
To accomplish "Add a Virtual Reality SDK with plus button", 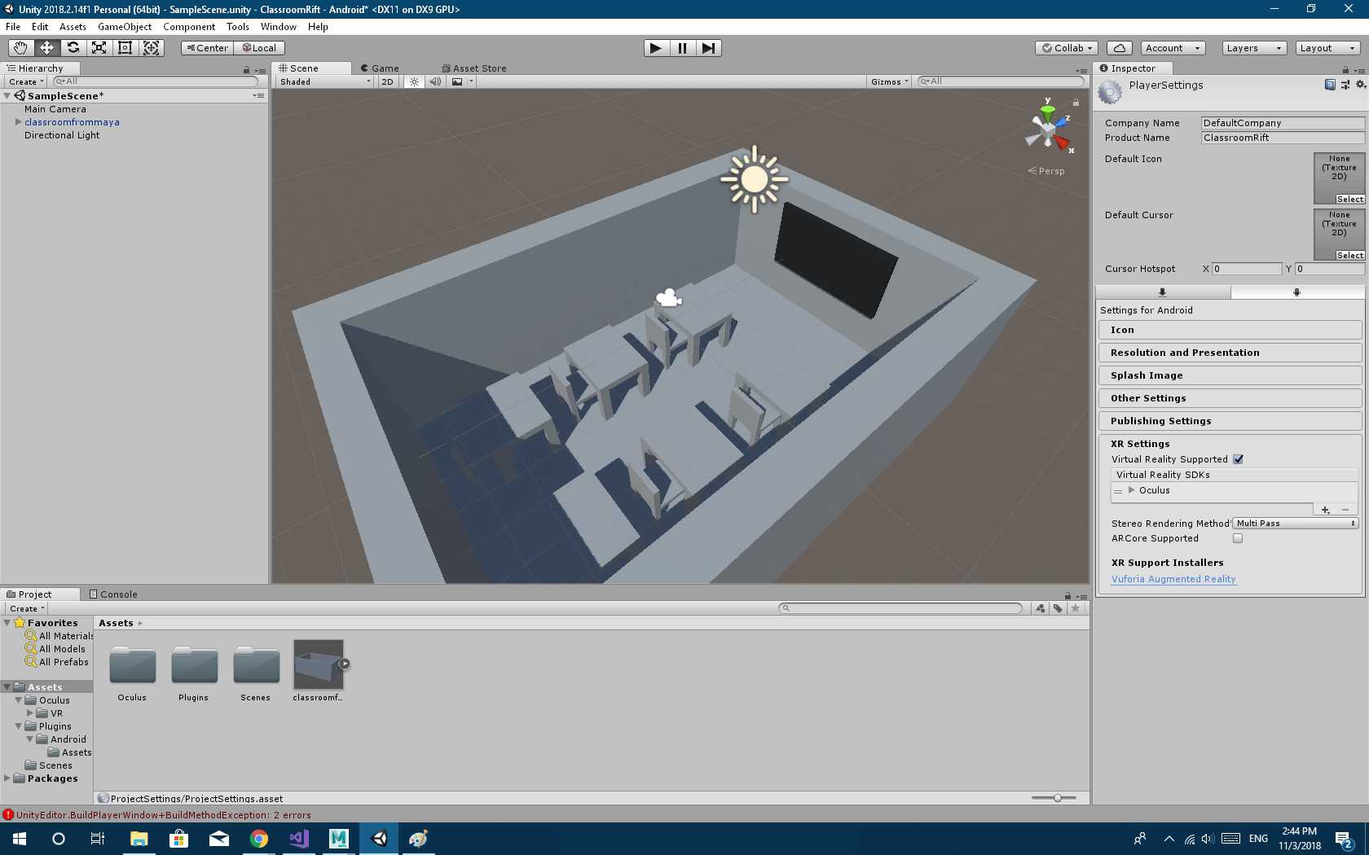I will 1326,510.
